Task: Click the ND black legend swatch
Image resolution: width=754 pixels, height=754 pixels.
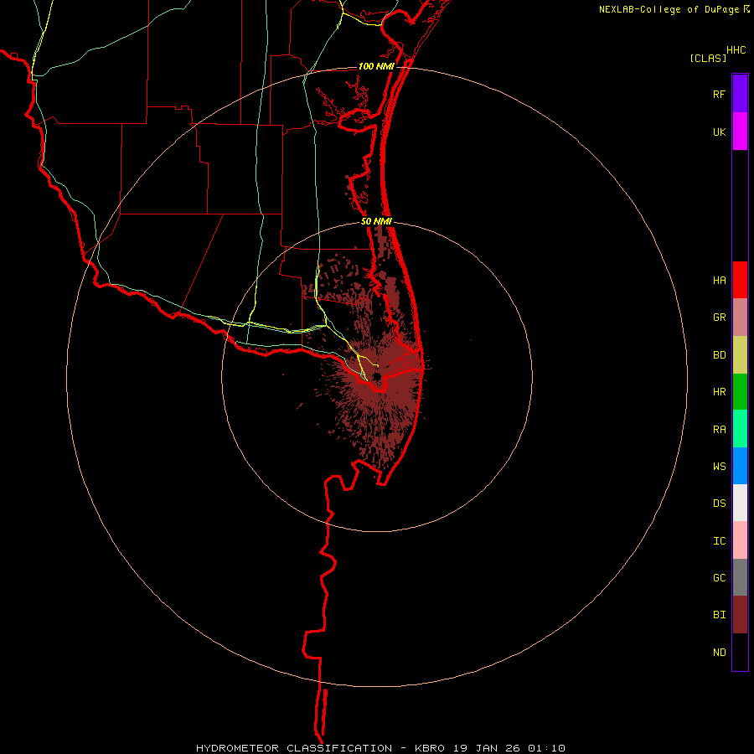Action: coord(740,652)
